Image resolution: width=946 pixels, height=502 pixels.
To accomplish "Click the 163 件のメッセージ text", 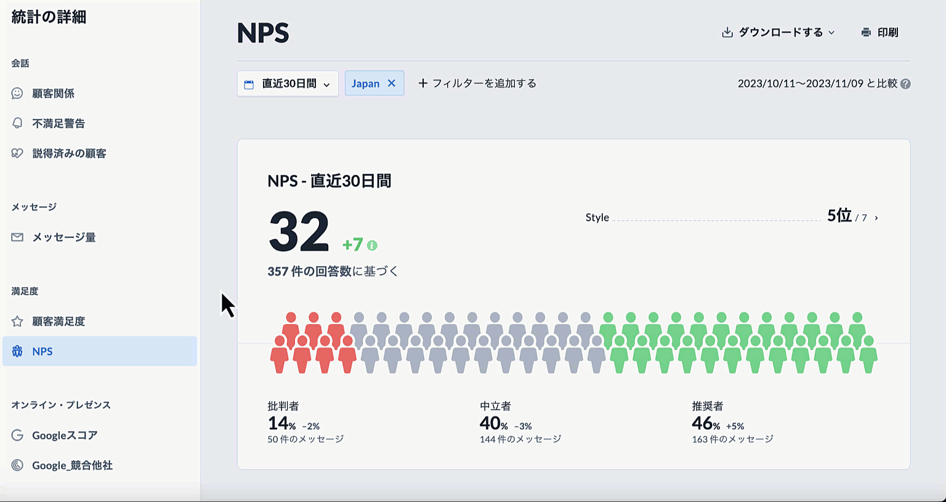I will click(x=732, y=439).
